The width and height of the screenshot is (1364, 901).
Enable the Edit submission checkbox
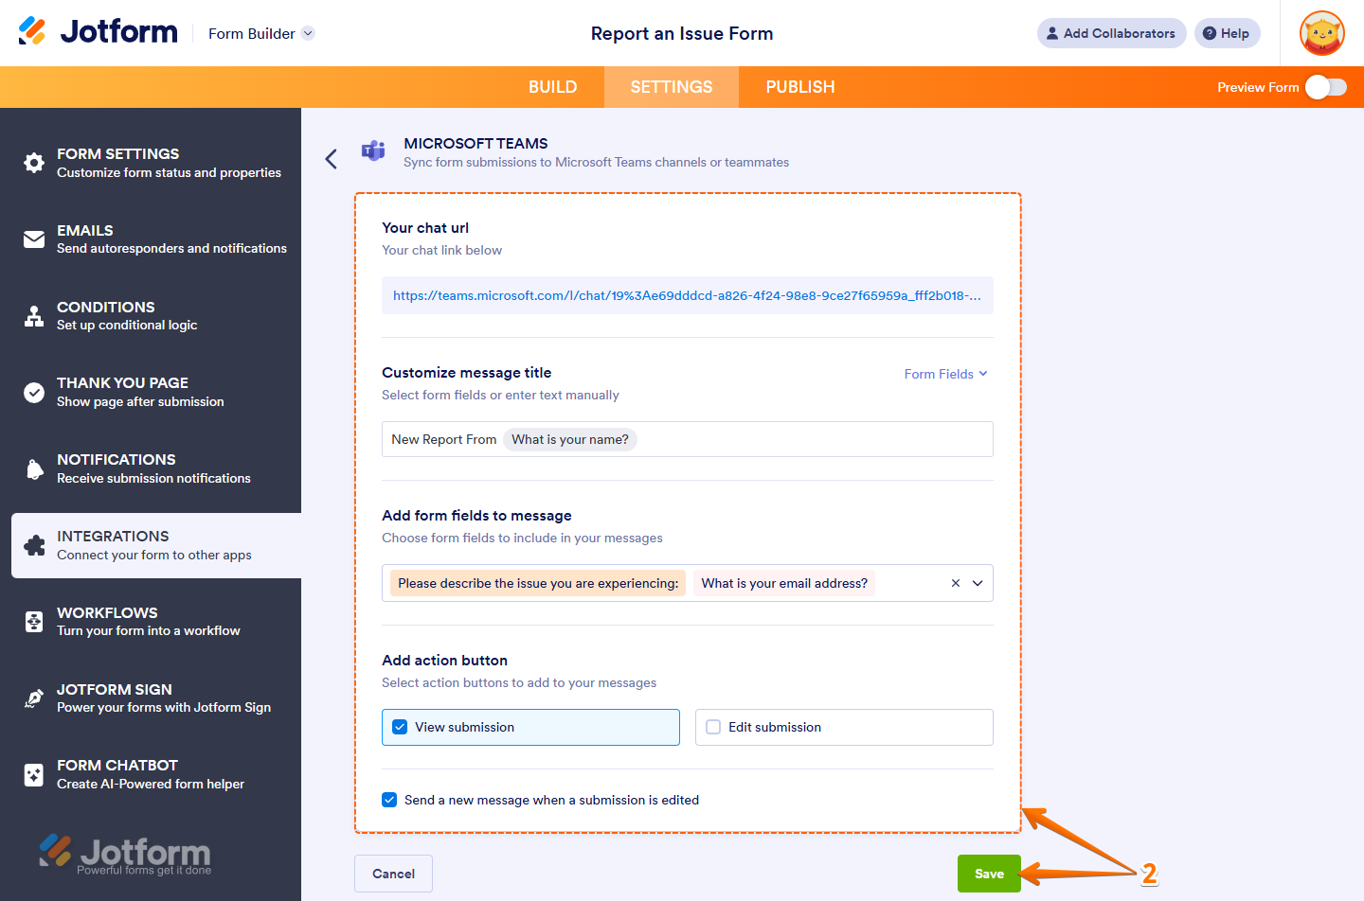tap(712, 727)
